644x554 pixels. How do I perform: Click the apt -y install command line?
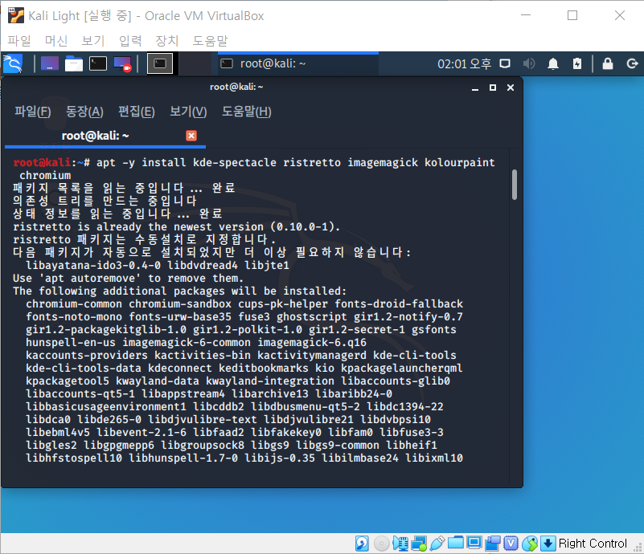(254, 169)
